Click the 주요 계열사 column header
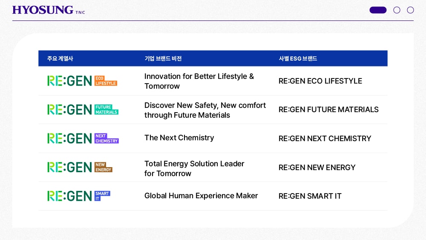426x240 pixels. pos(60,58)
